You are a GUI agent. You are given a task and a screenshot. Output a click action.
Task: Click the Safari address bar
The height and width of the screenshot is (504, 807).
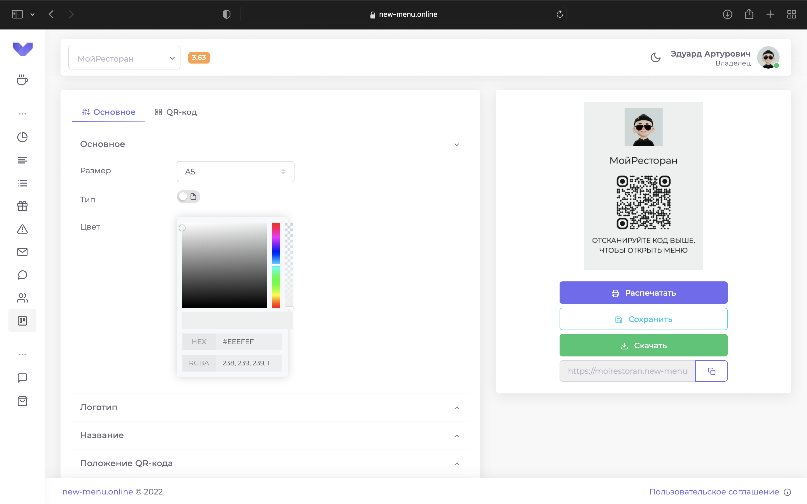[403, 14]
